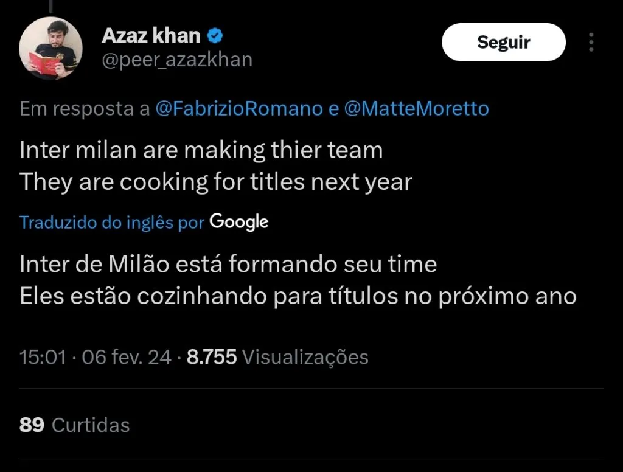623x472 pixels.
Task: Click "Inter de Milão está formando" line
Action: tap(228, 265)
